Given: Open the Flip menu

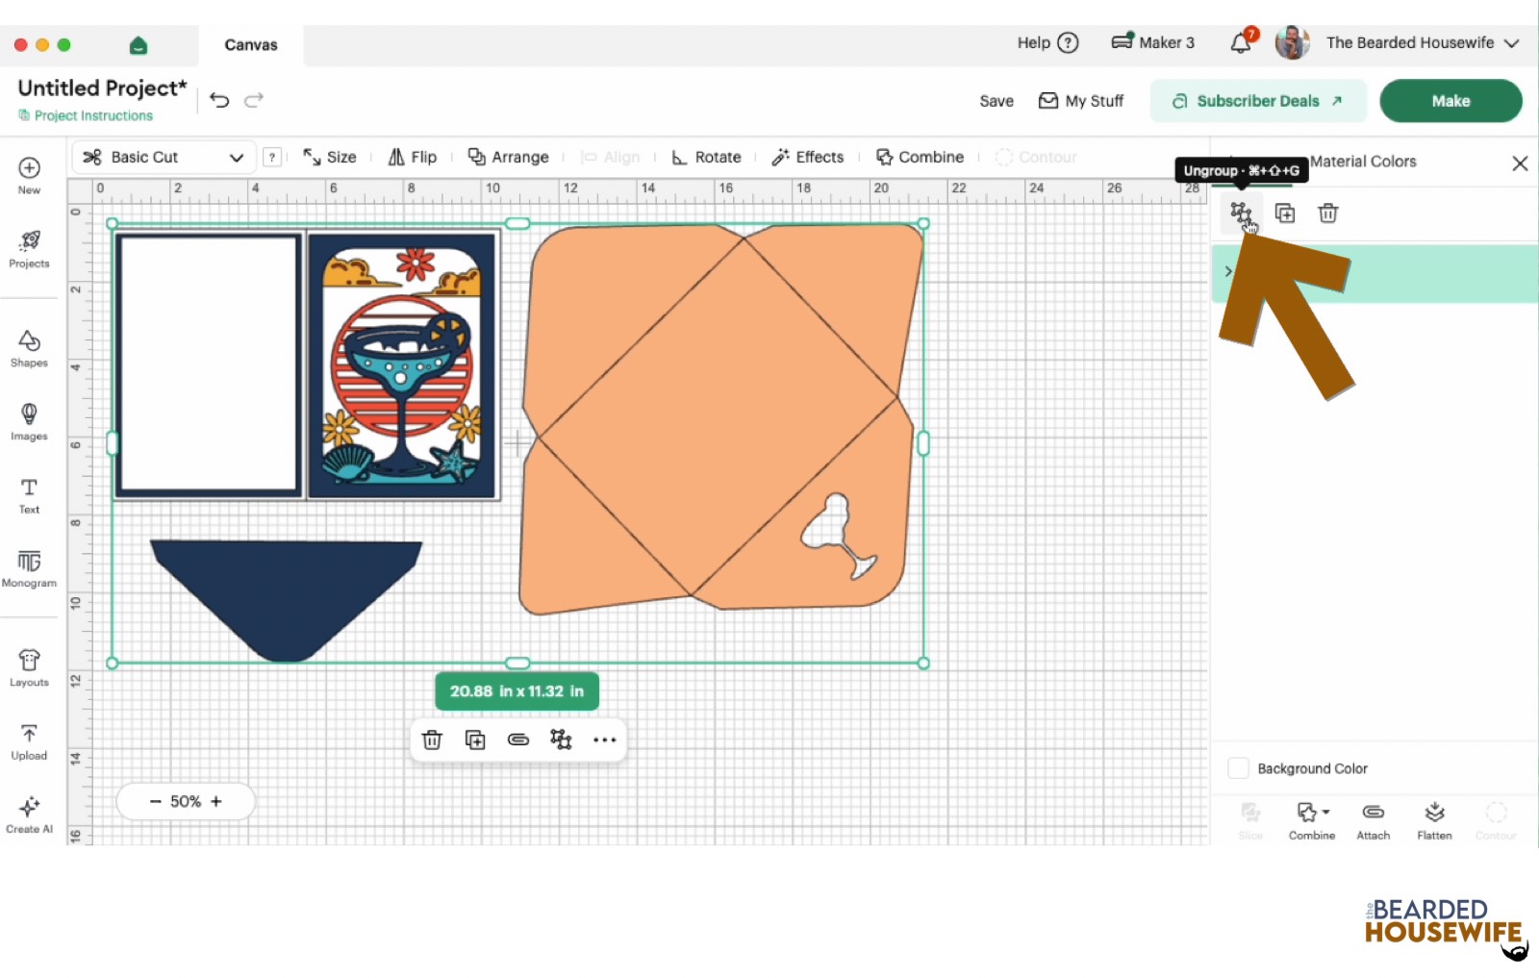Looking at the screenshot, I should (413, 157).
